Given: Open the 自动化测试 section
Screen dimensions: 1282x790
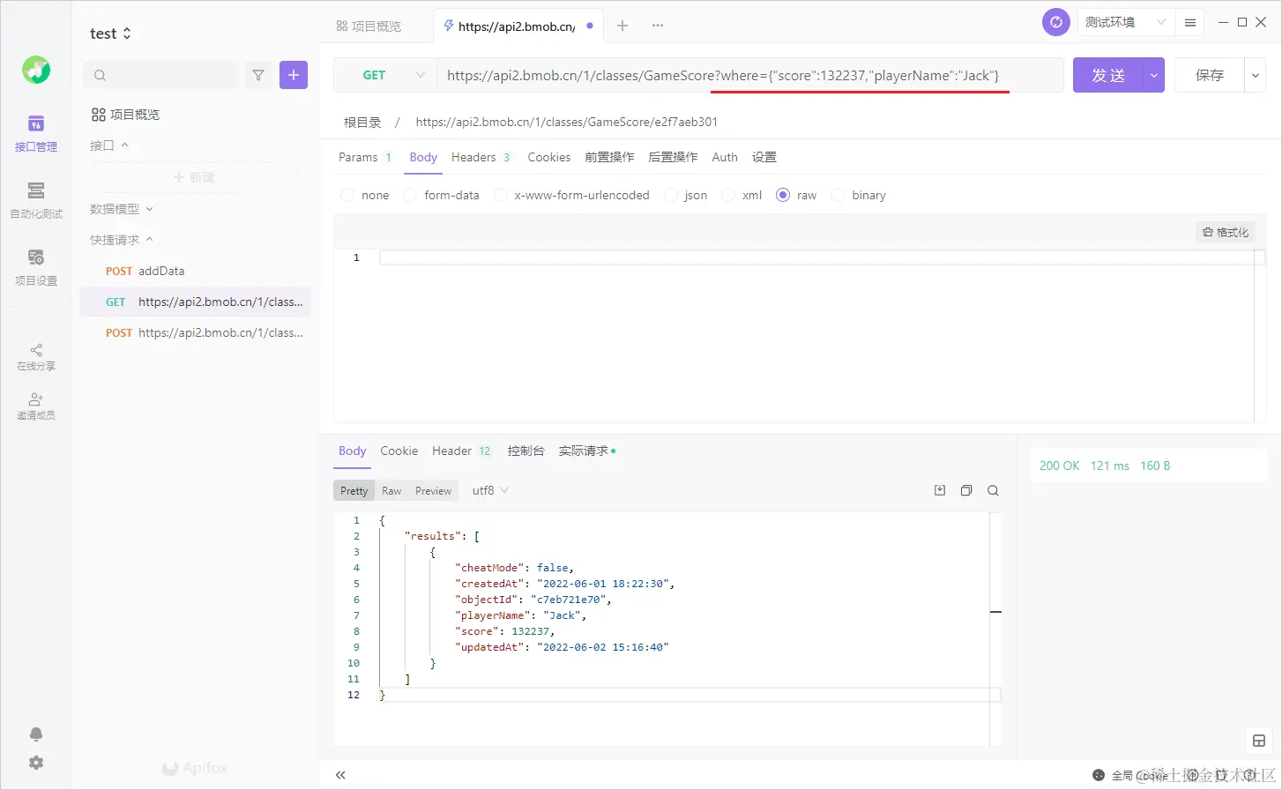Looking at the screenshot, I should 36,201.
